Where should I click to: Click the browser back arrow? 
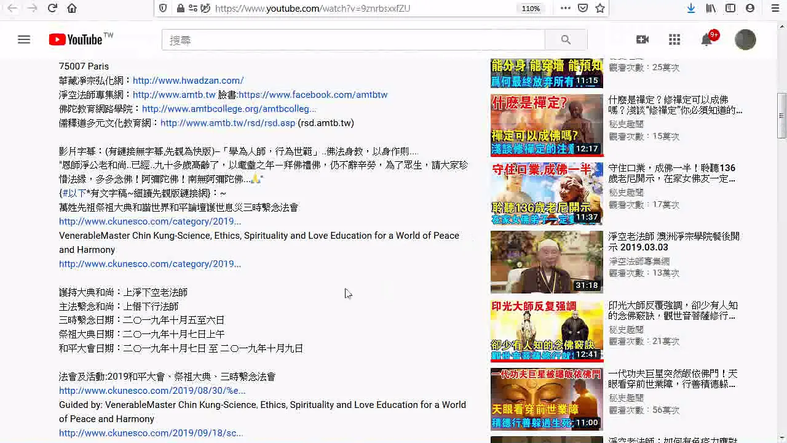click(x=12, y=8)
